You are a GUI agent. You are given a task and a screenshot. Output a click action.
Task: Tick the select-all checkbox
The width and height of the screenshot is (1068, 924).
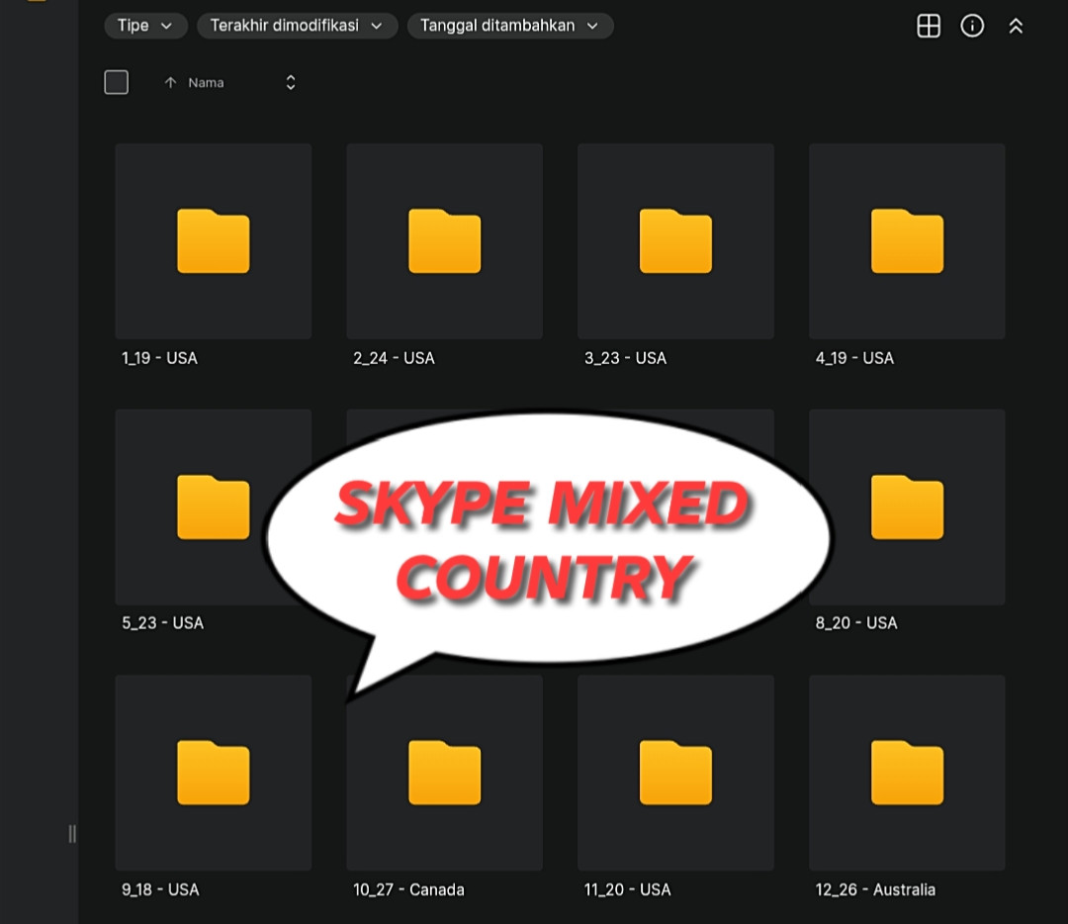pyautogui.click(x=117, y=82)
